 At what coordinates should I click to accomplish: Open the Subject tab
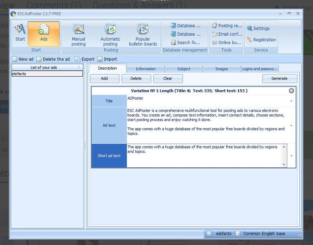tap(184, 69)
